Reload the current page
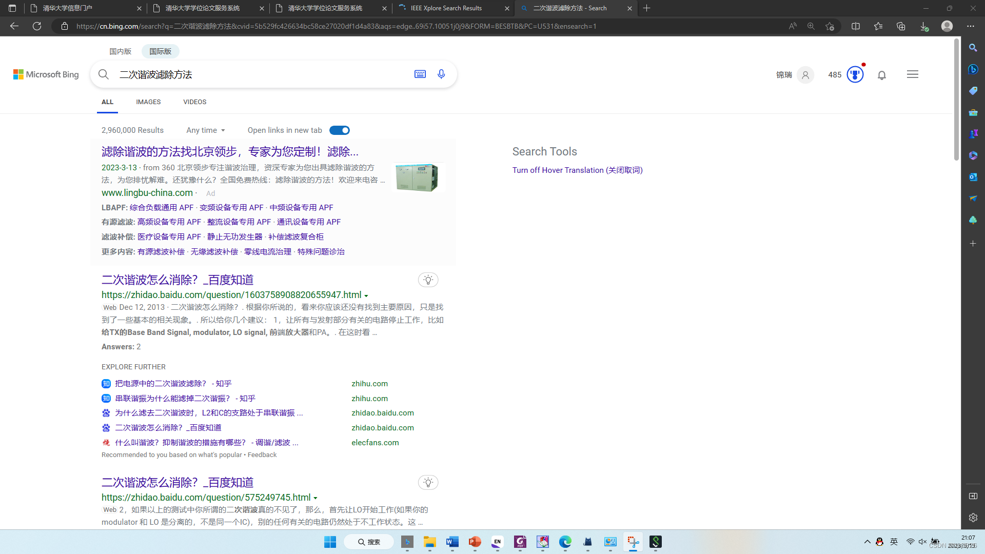This screenshot has width=985, height=554. tap(37, 26)
